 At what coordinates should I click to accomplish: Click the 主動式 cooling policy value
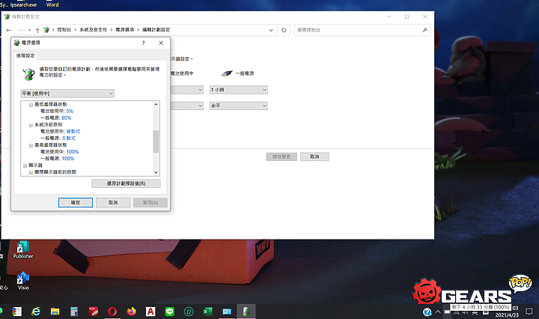coord(68,139)
